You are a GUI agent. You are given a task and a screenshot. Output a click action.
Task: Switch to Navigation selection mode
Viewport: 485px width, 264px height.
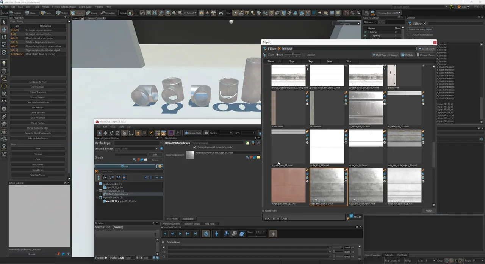[108, 13]
